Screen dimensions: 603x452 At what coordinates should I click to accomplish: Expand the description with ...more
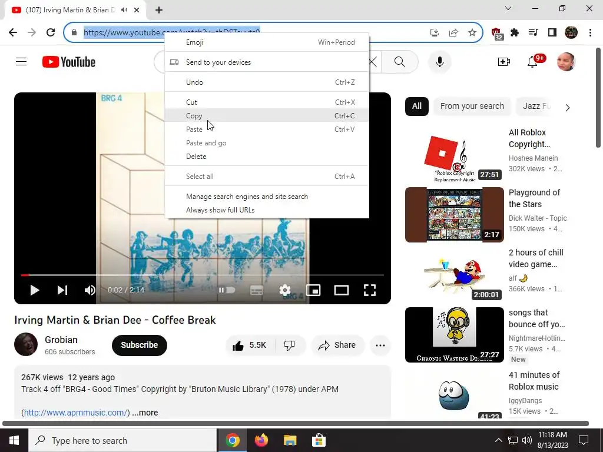click(145, 413)
